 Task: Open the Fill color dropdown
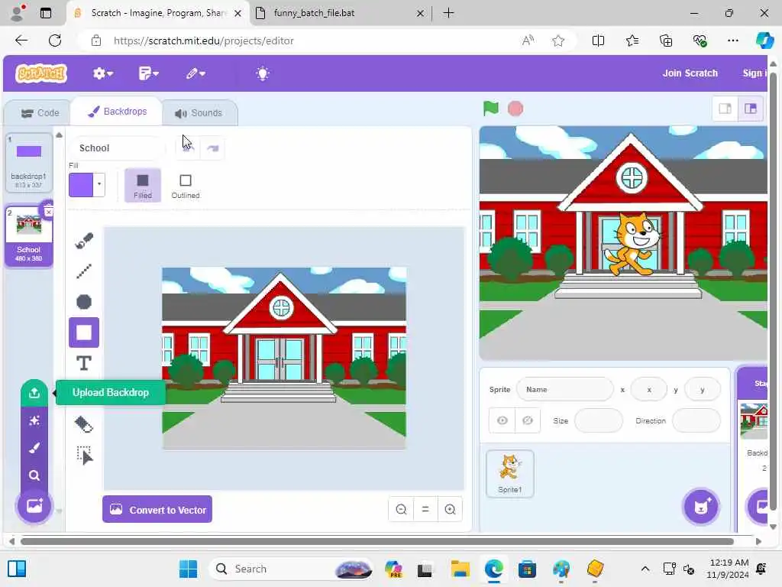[99, 185]
